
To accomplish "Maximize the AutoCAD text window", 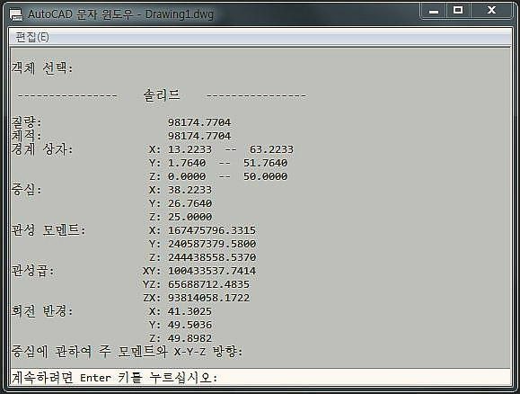I will tap(458, 11).
